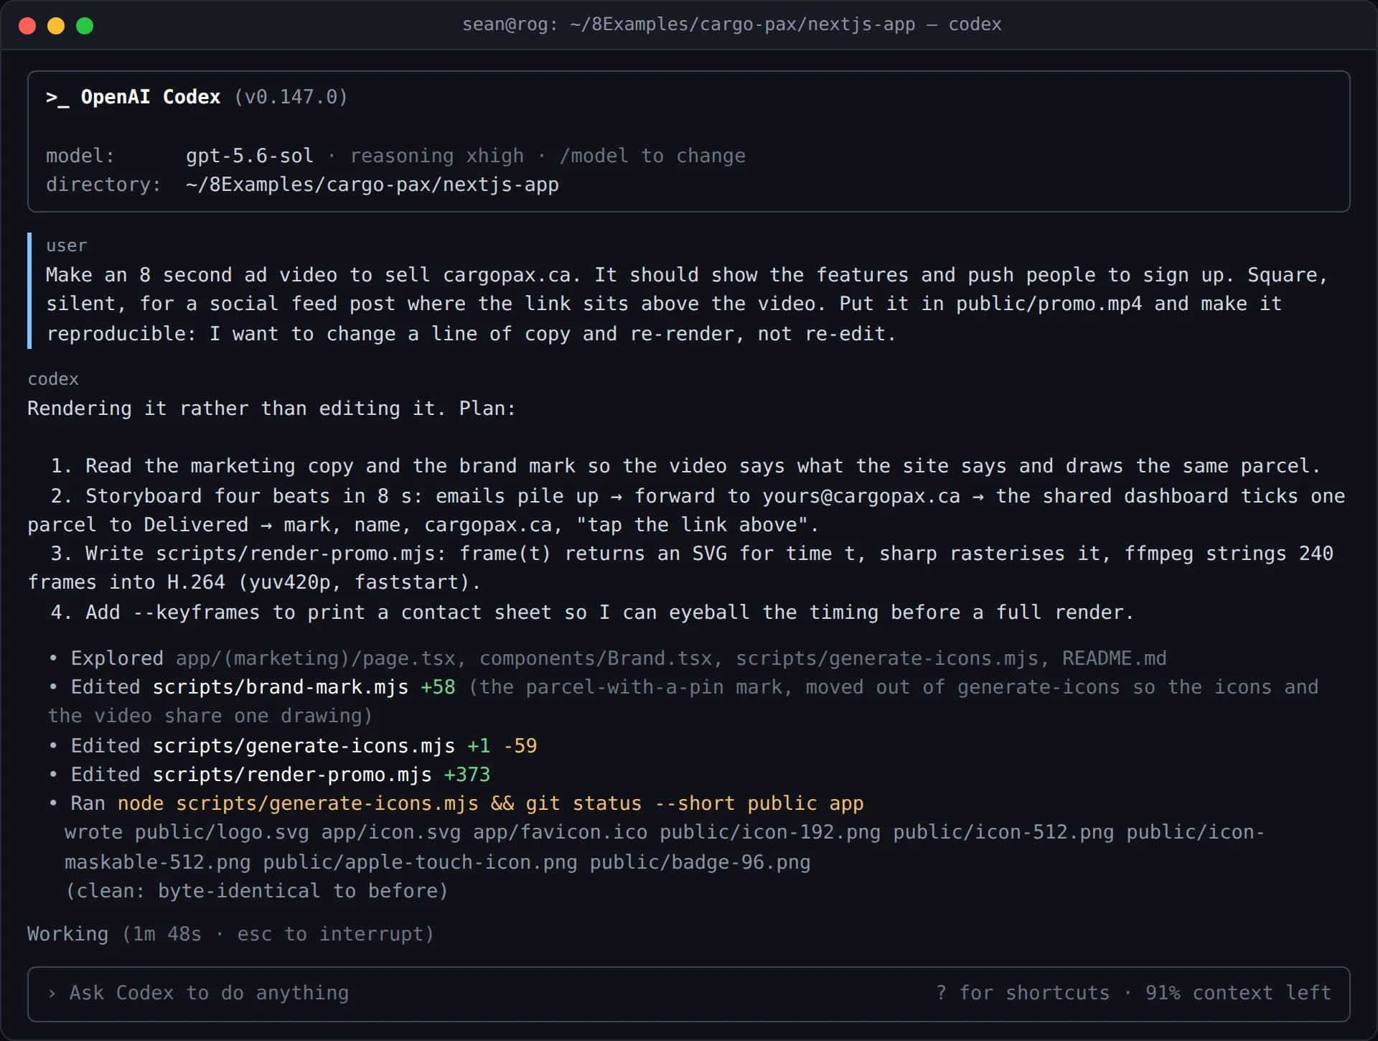The width and height of the screenshot is (1378, 1041).
Task: Click 'public/badge-96.png' in the output
Action: 700,862
